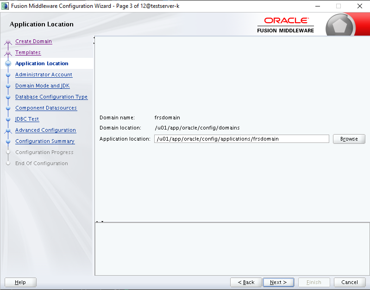Open Help for this wizard page
Viewport: 370px width, 290px height.
tap(20, 282)
